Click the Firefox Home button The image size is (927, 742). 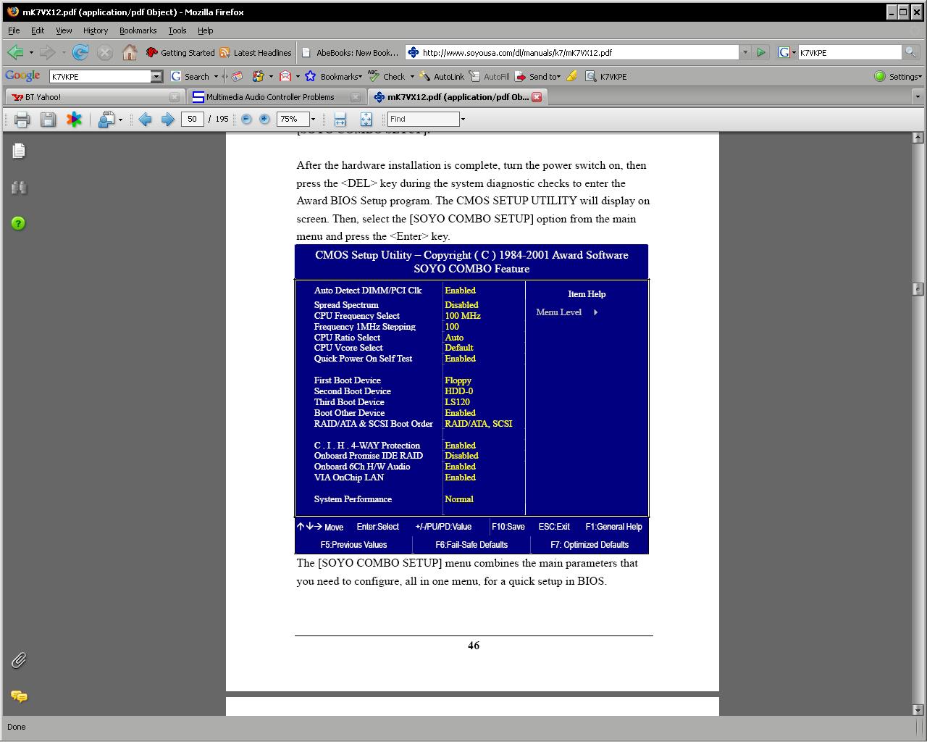coord(130,52)
